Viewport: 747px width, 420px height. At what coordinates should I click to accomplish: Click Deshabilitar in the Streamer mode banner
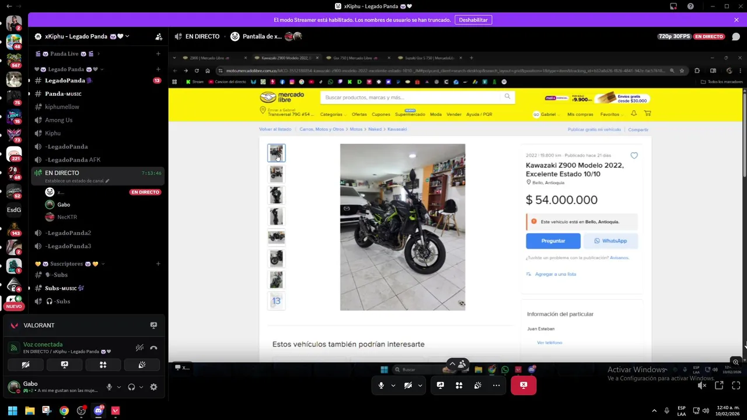click(473, 20)
